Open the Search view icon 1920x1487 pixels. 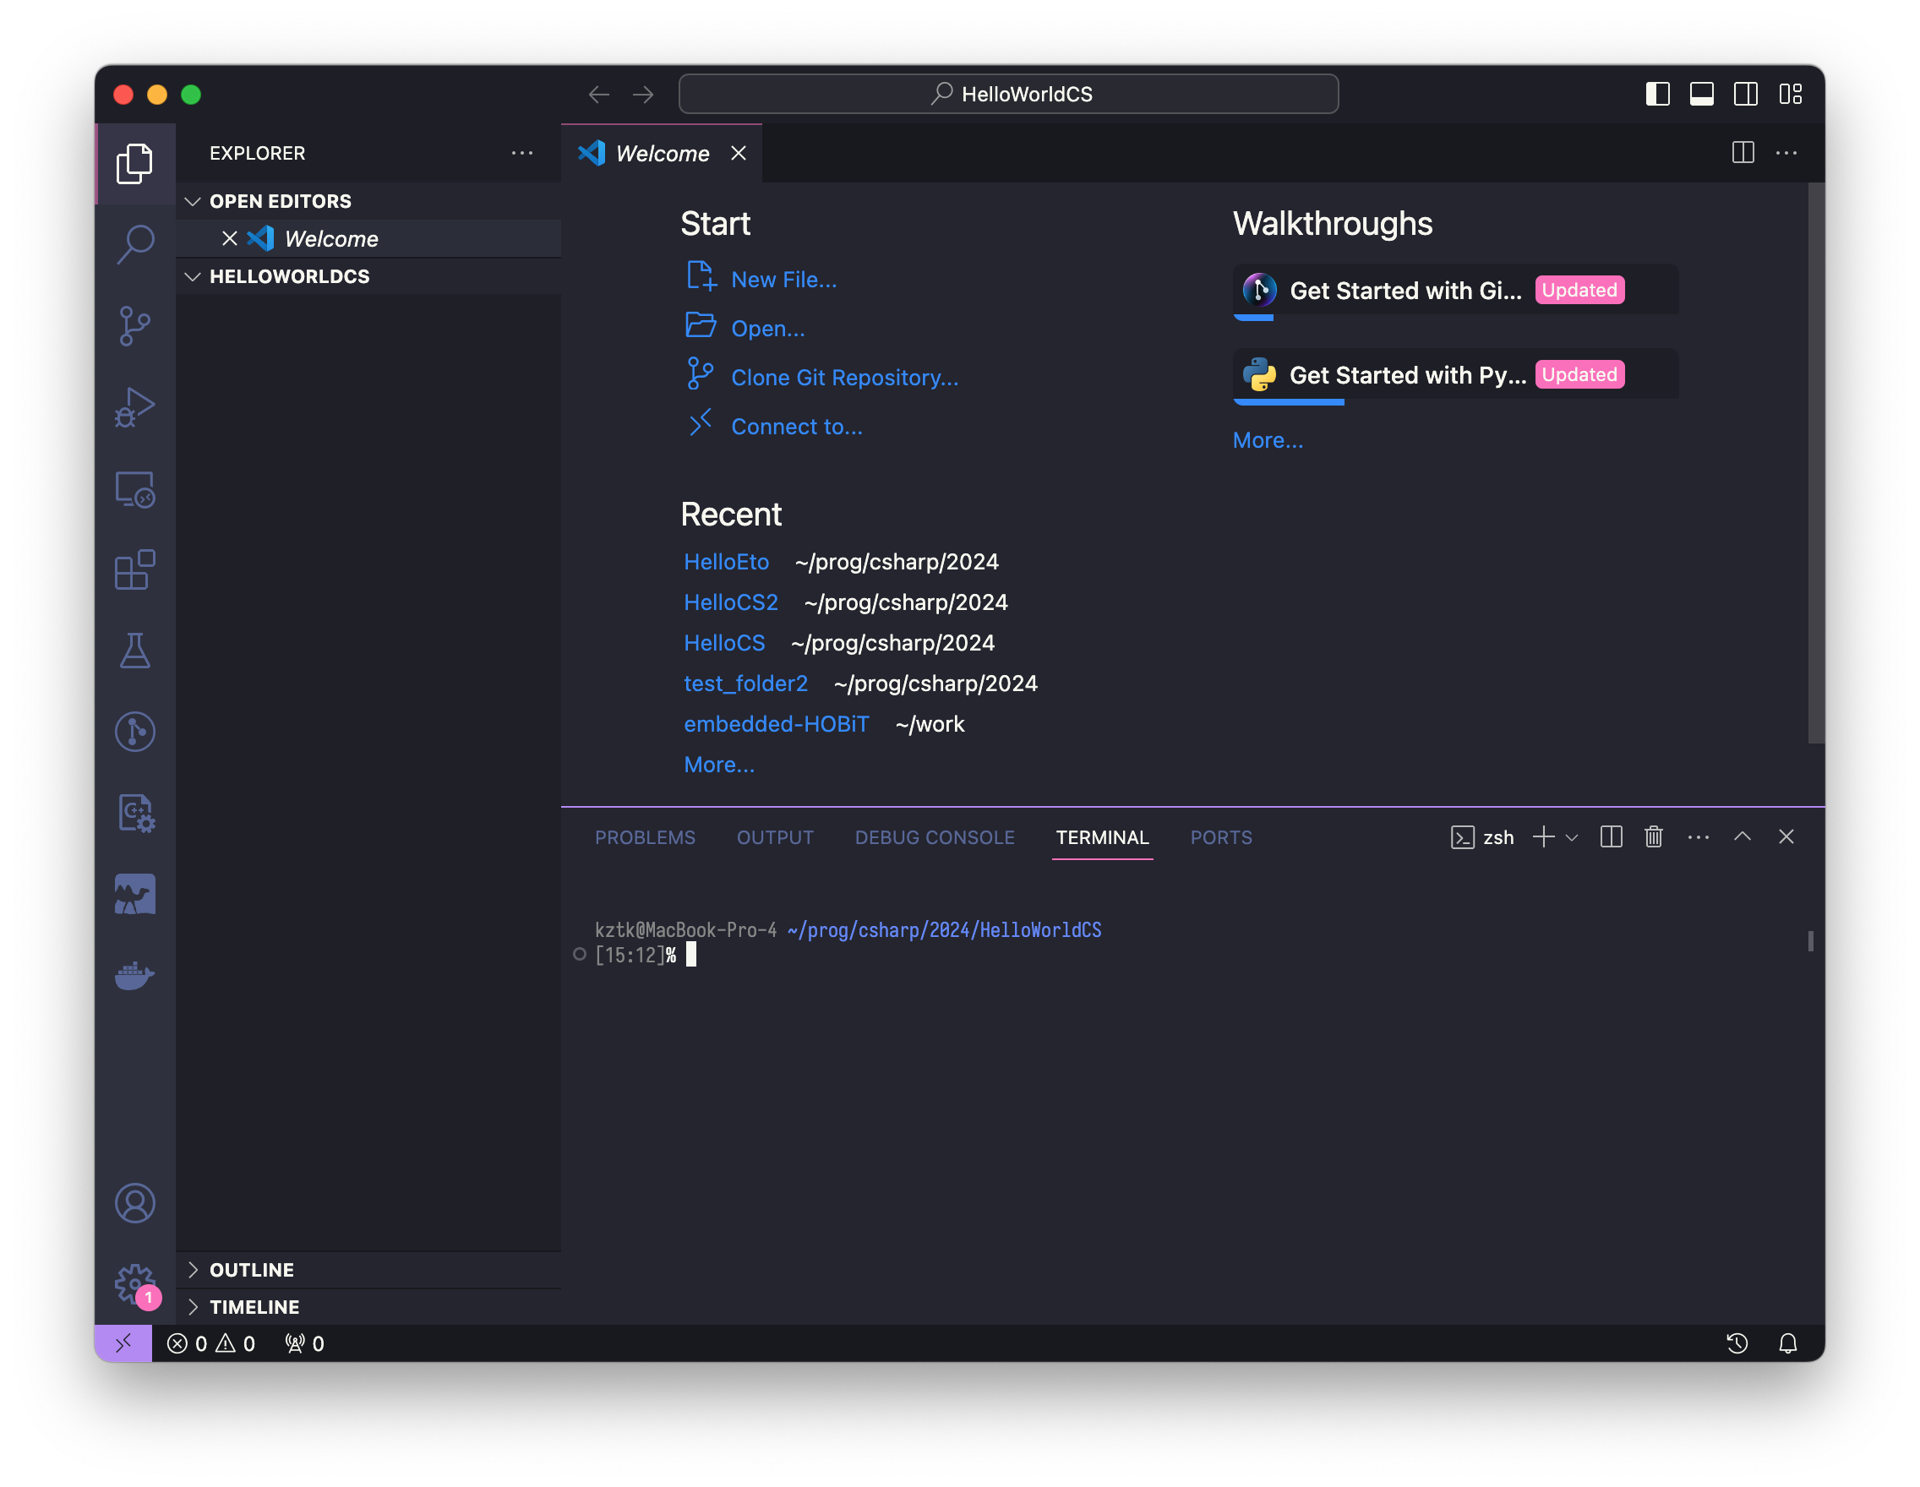134,244
